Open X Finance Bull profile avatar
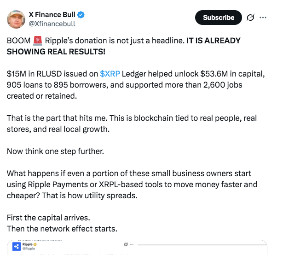This screenshot has height=255, width=283. [16, 19]
